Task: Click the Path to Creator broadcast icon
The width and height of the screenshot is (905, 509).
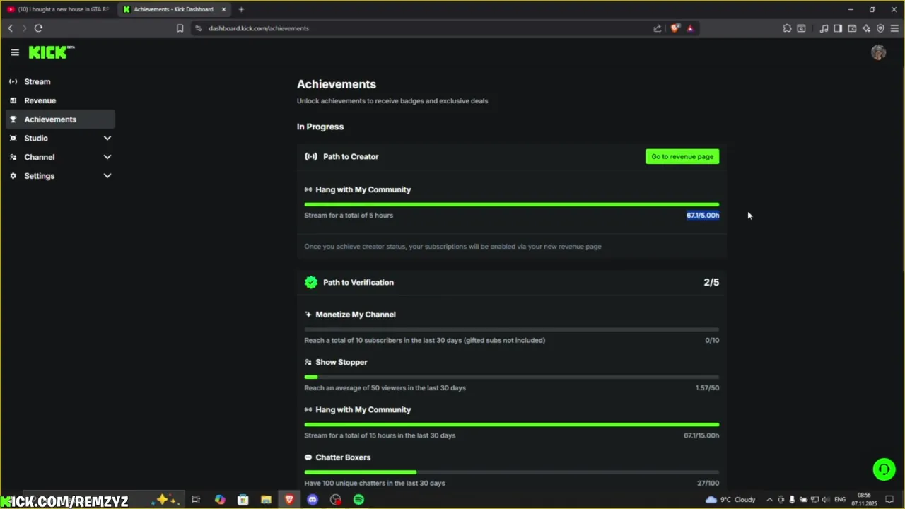Action: pos(311,156)
